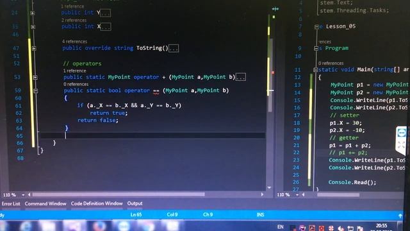Open '2 references' CodeLens above public int X
410x231 pixels.
(x=74, y=20)
